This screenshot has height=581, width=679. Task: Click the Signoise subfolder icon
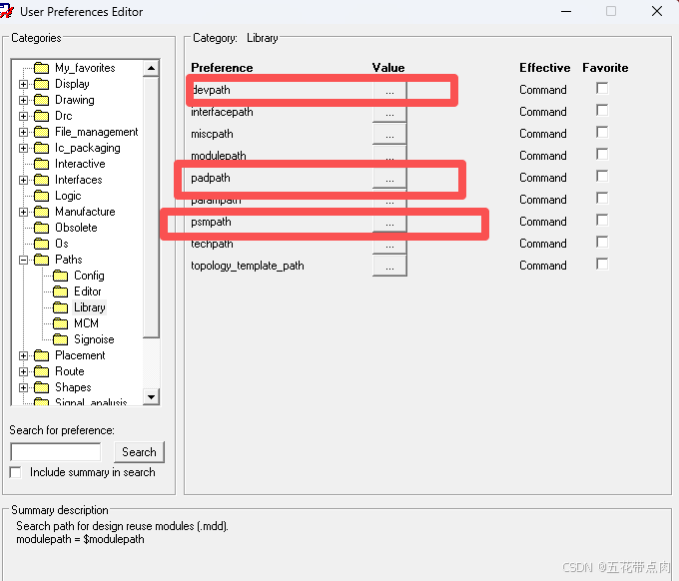[x=61, y=339]
